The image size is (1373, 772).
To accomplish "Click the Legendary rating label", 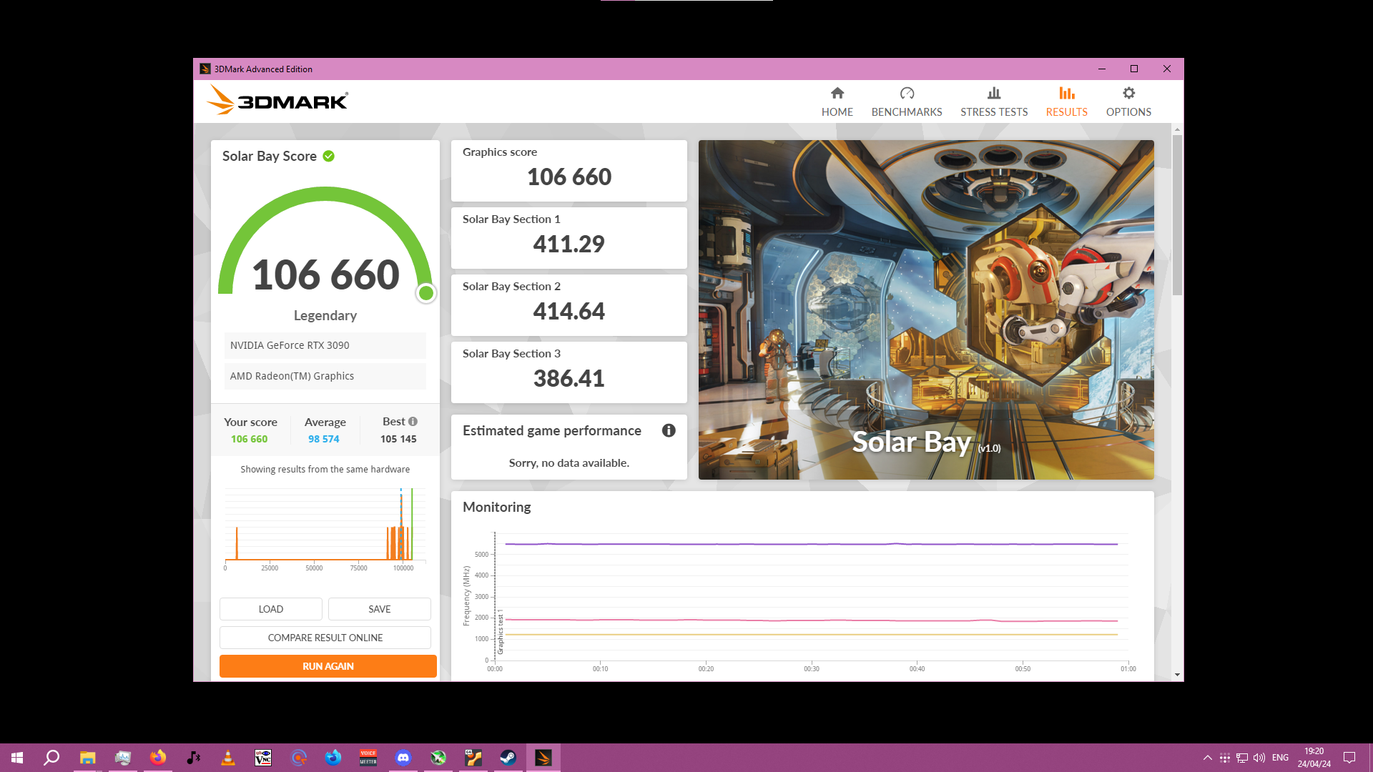I will click(x=325, y=315).
